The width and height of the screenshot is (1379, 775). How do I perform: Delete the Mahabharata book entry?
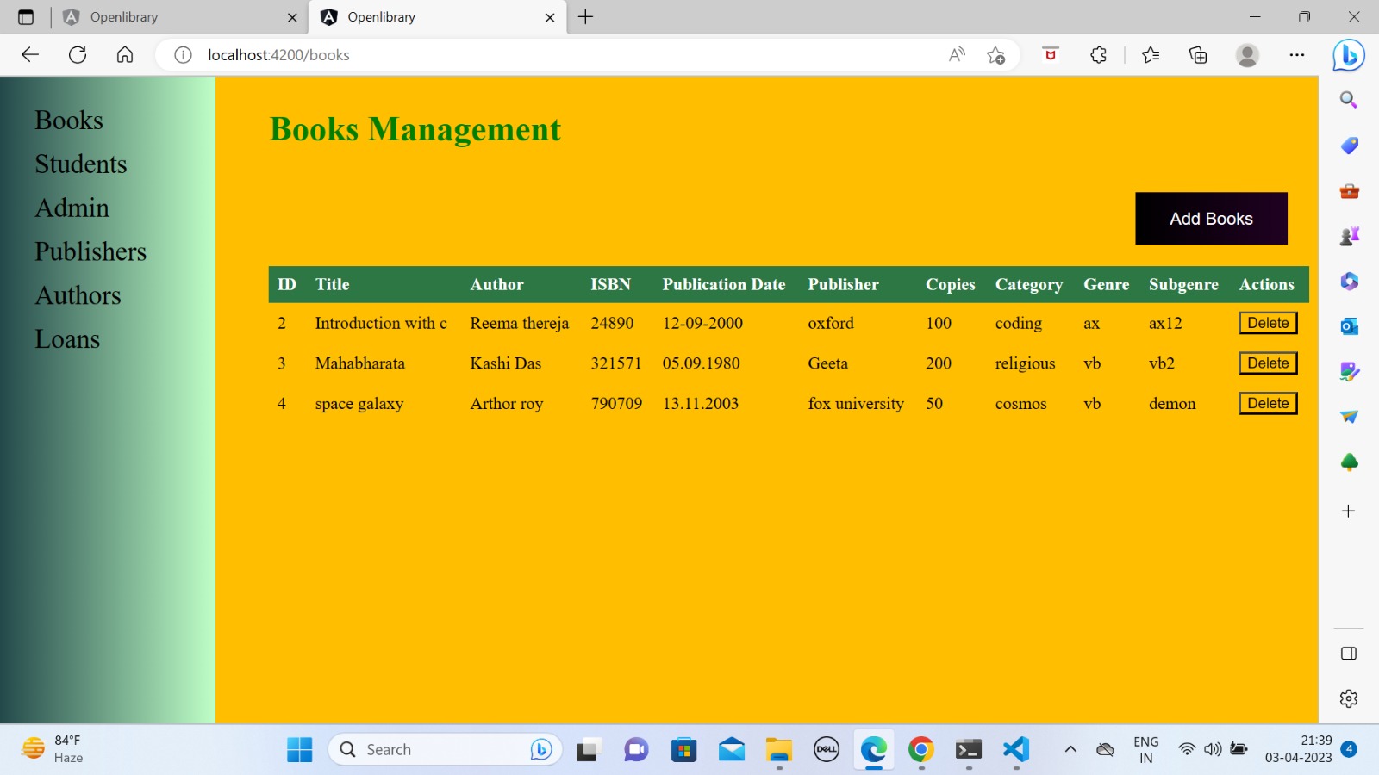tap(1267, 363)
